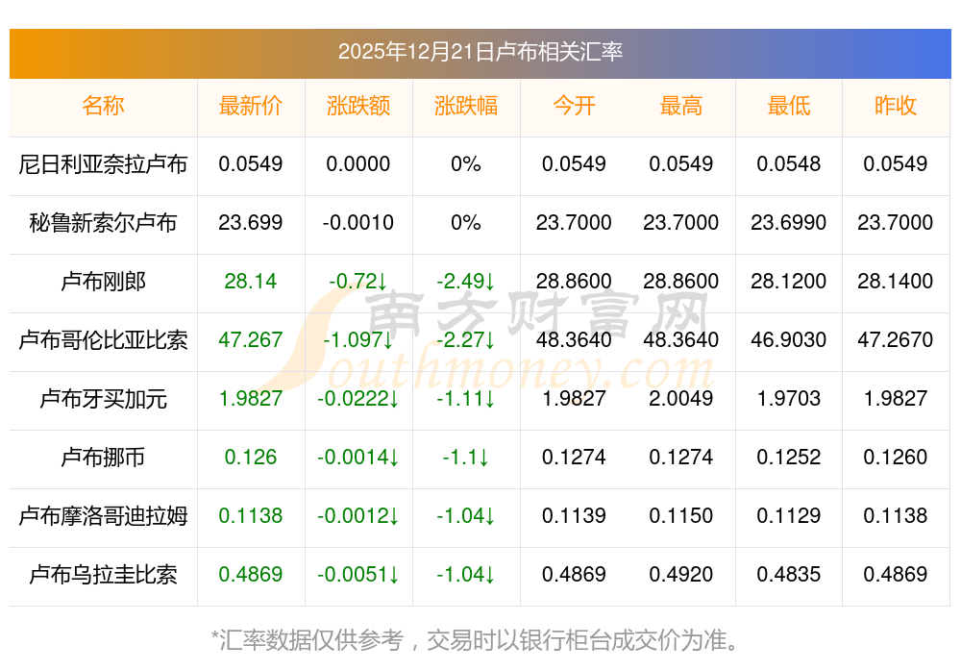Click the -2.49↓ change percentage cell
The width and height of the screenshot is (961, 670).
click(466, 282)
